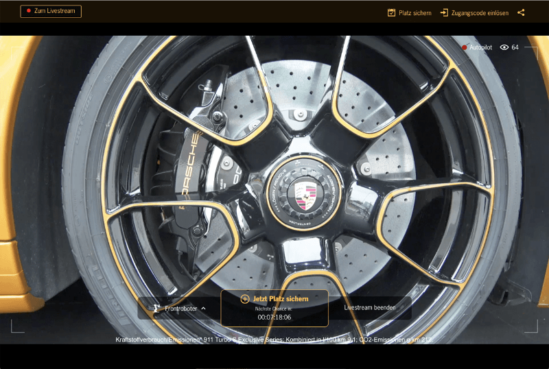Click the share icon in the header

coord(521,12)
